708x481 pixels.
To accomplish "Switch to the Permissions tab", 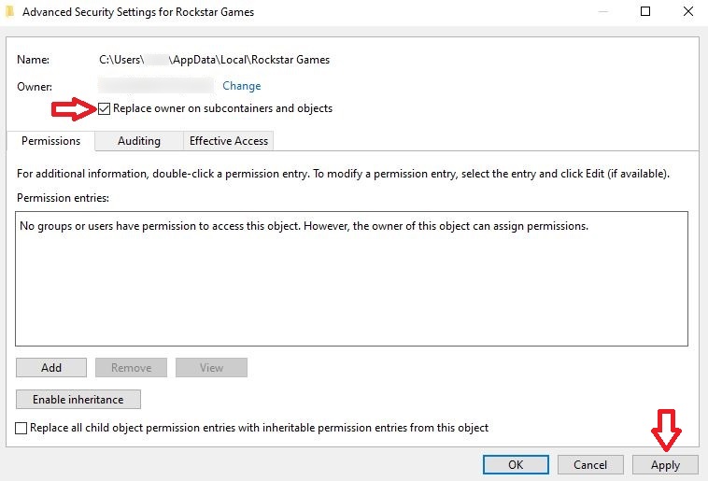I will tap(50, 141).
